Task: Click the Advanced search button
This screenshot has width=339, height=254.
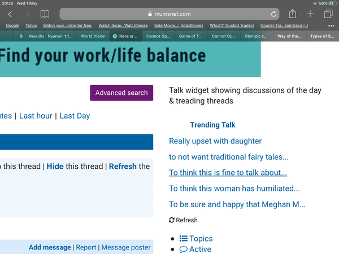Action: point(121,93)
